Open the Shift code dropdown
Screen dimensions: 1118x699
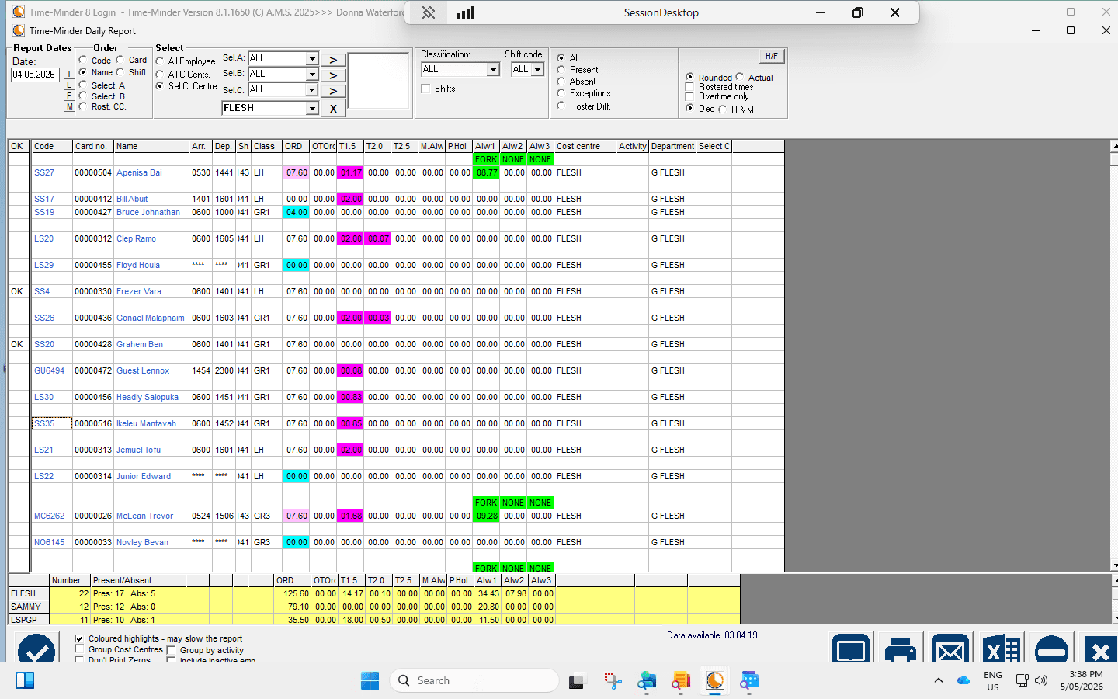coord(537,70)
